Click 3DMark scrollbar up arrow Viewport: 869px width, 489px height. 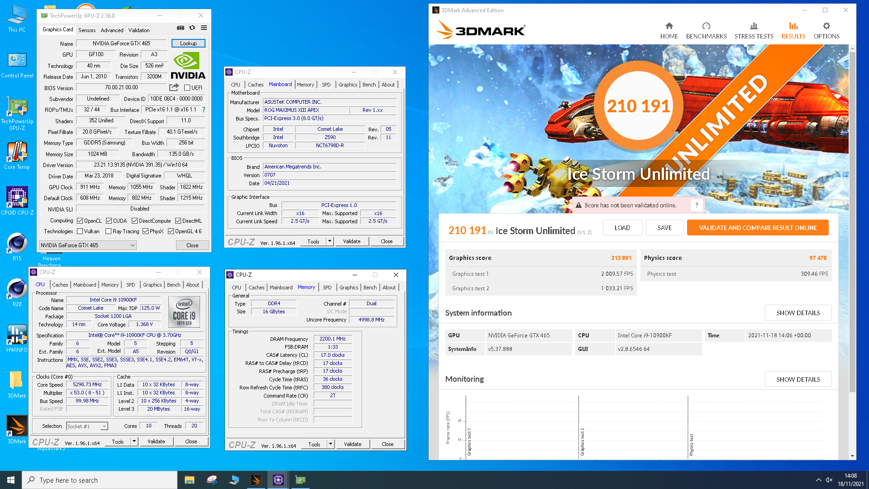point(852,48)
